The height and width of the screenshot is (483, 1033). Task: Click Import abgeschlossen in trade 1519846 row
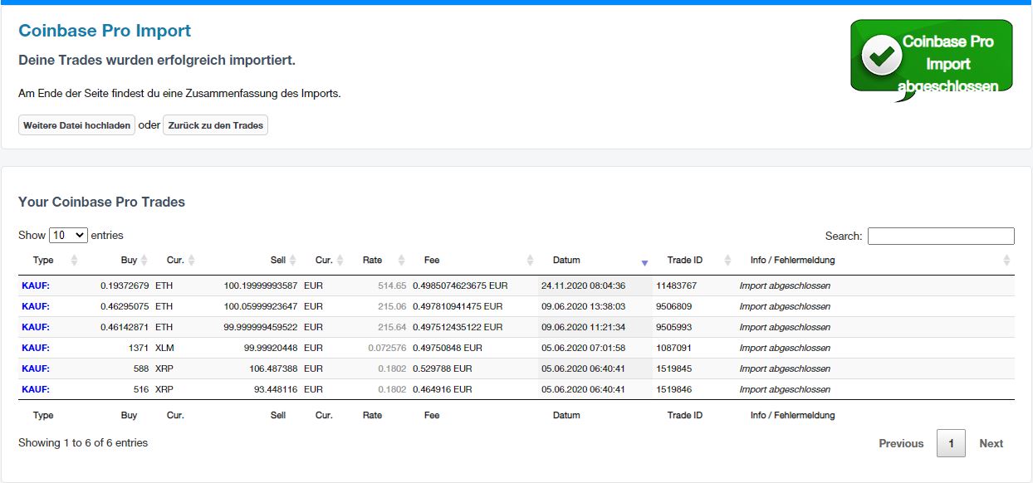click(785, 389)
